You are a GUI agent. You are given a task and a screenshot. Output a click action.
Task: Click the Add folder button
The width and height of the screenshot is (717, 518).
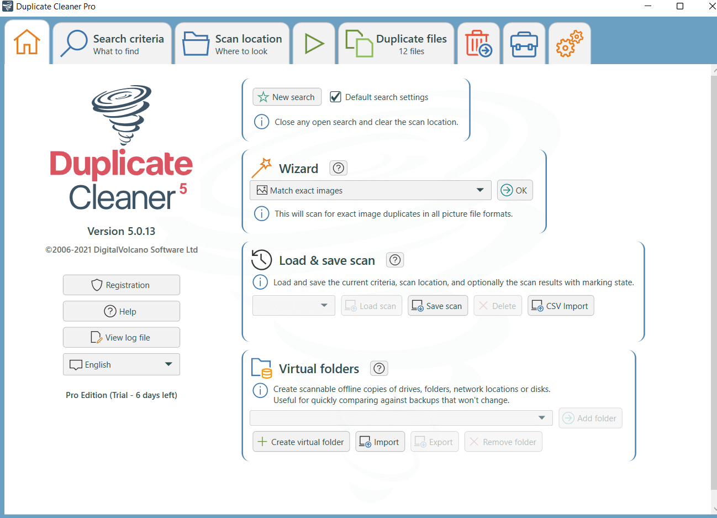(x=591, y=418)
